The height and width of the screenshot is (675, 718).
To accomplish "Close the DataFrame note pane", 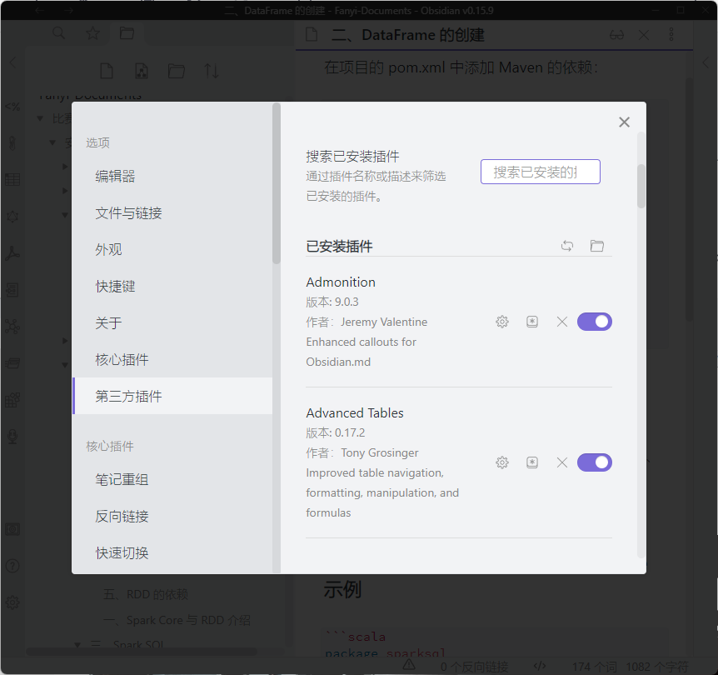I will click(x=643, y=35).
